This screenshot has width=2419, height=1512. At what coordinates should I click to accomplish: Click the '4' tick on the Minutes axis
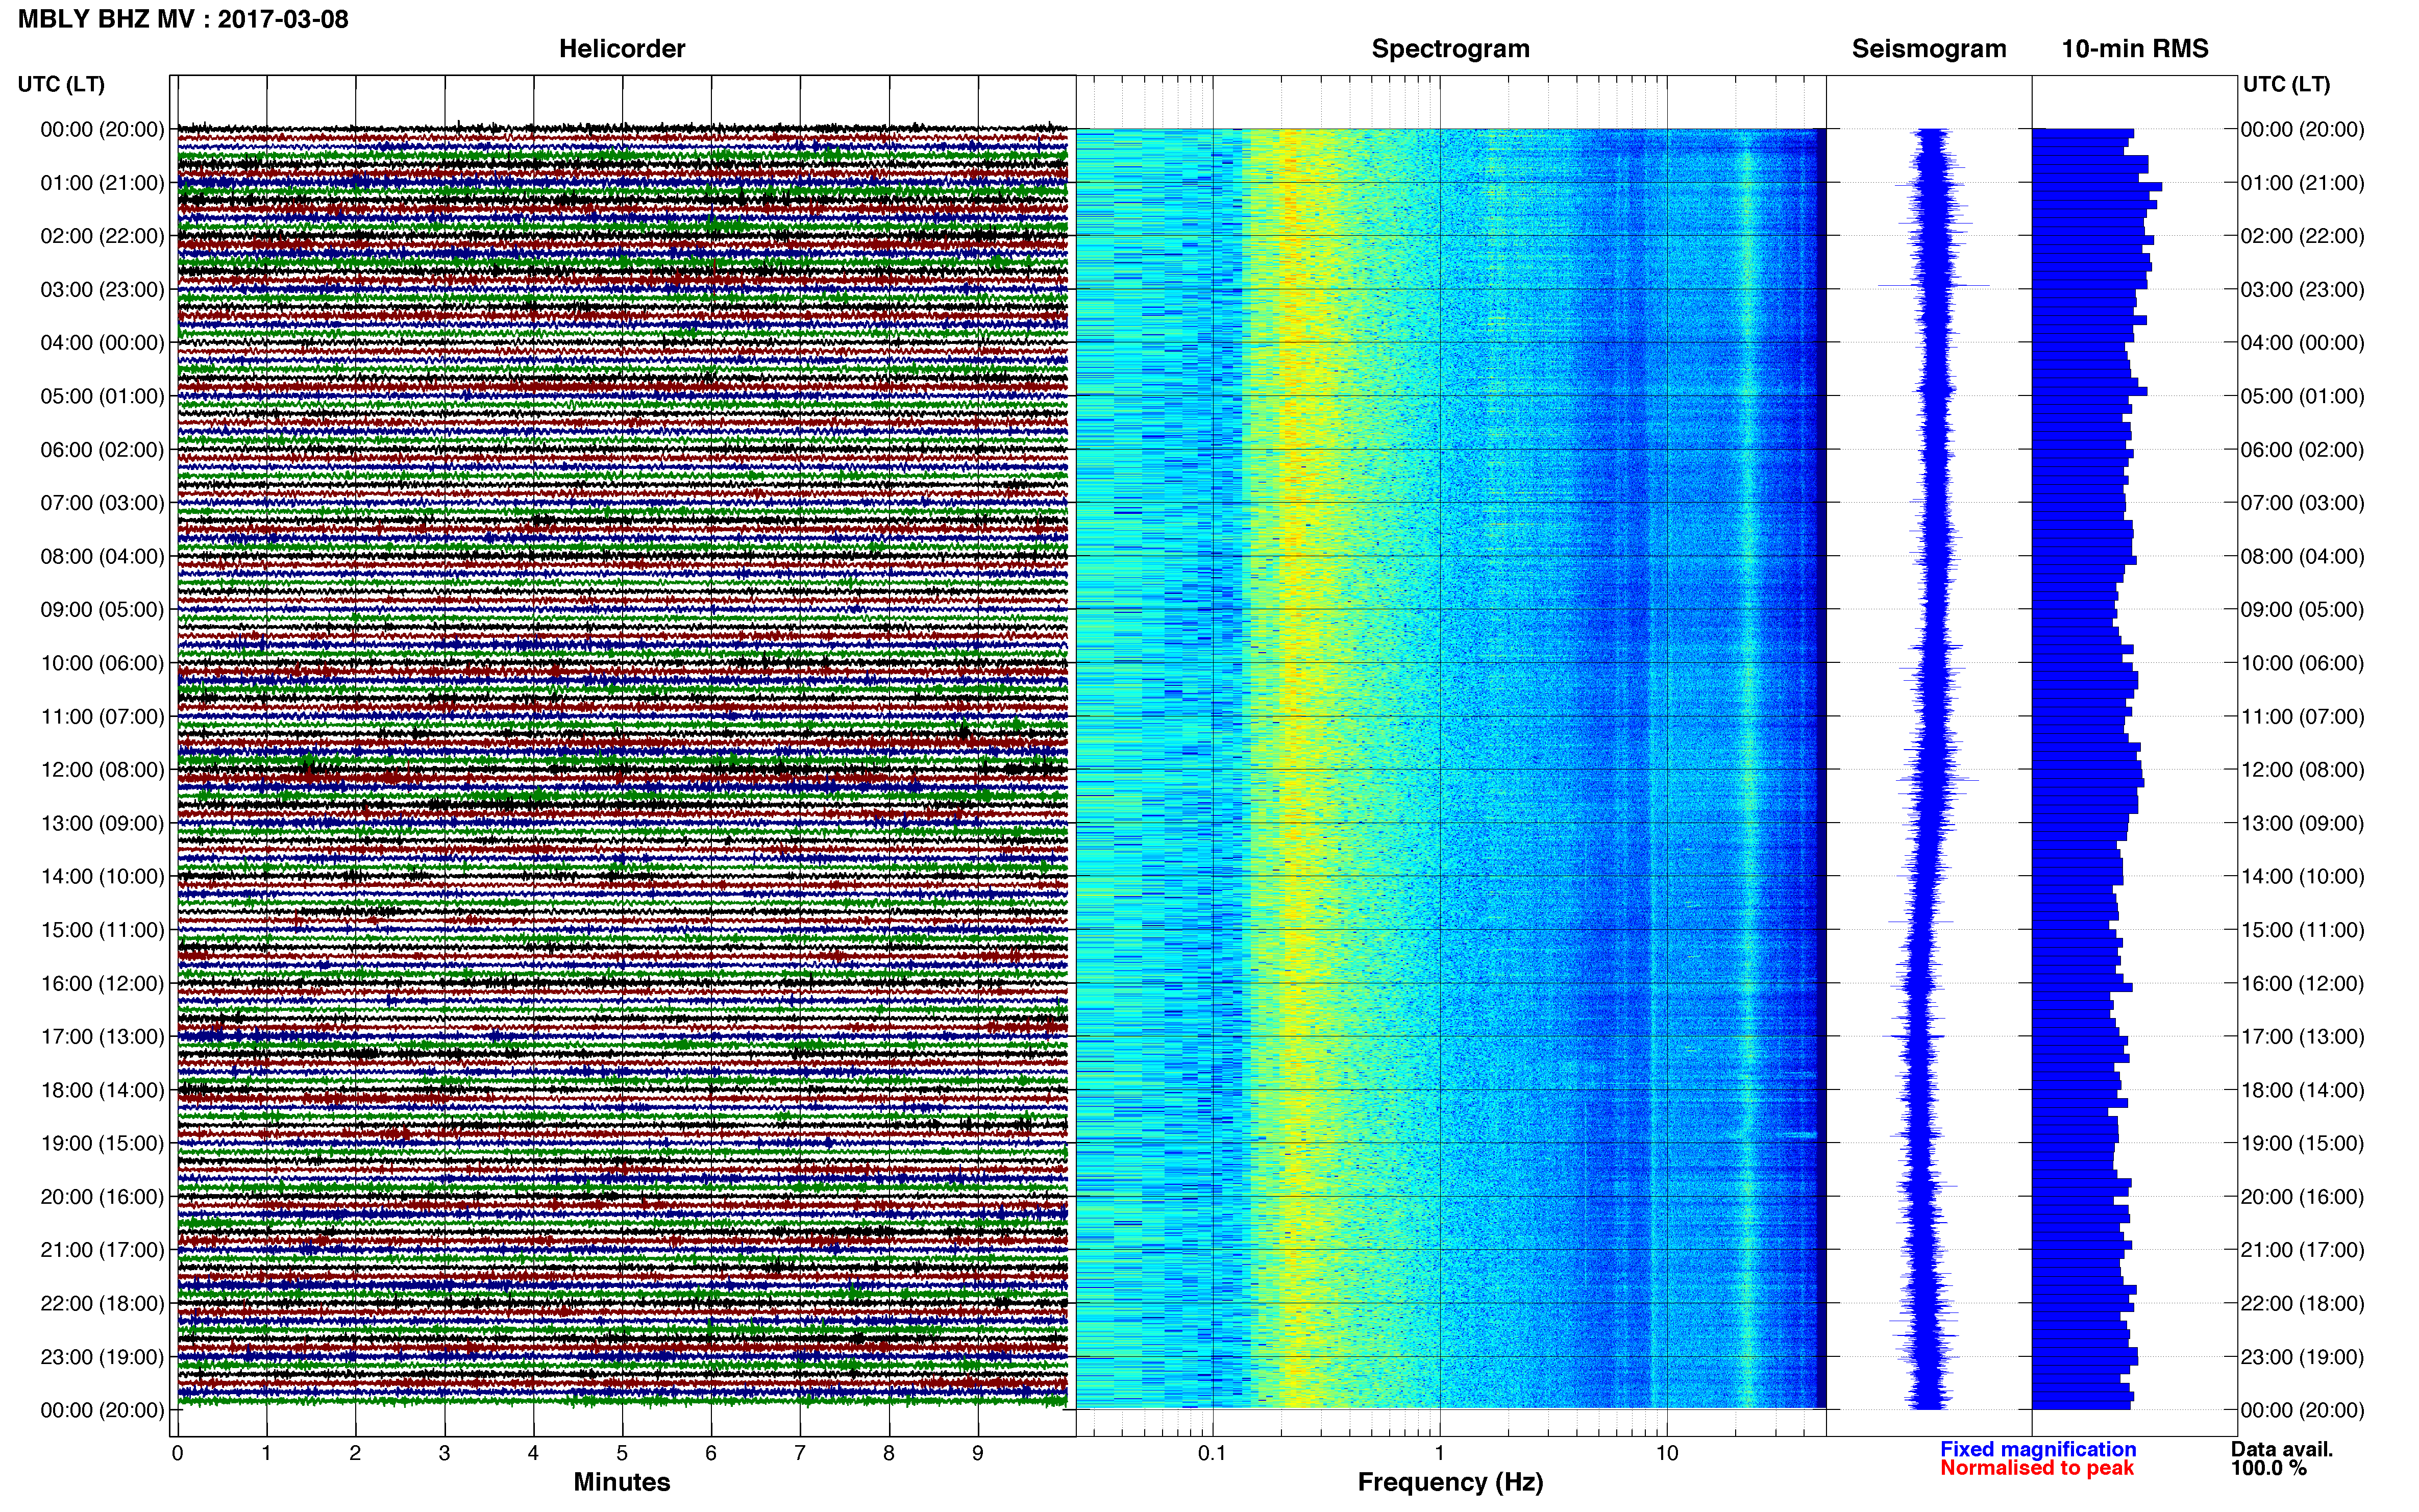coord(533,1453)
